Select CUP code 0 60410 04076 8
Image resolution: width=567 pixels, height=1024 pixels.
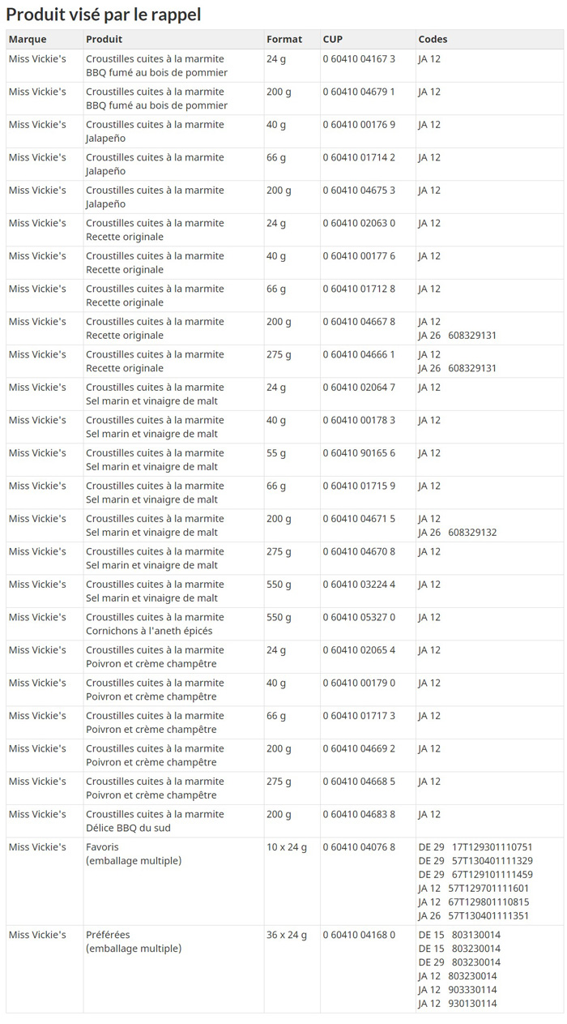pos(359,847)
